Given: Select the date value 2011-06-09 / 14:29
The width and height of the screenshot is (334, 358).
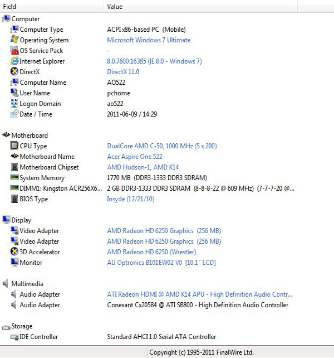Looking at the screenshot, I should pos(132,114).
